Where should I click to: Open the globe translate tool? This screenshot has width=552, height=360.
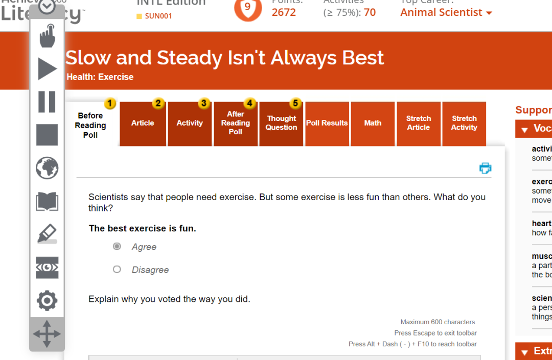pos(47,168)
